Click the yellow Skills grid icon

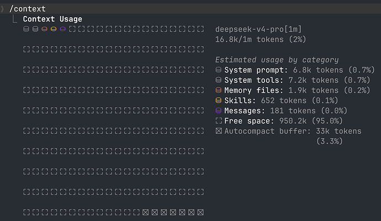click(x=54, y=29)
